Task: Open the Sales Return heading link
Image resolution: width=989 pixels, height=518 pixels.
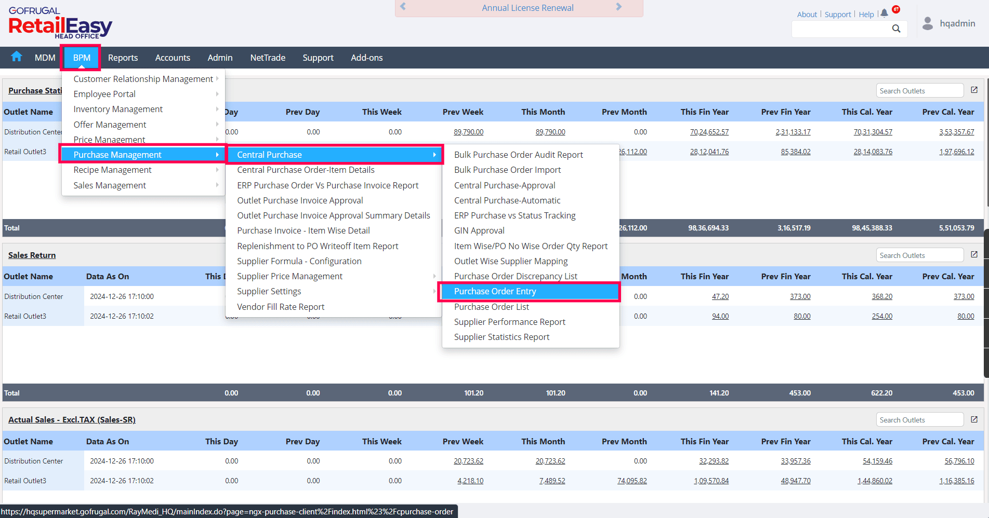Action: pyautogui.click(x=32, y=255)
